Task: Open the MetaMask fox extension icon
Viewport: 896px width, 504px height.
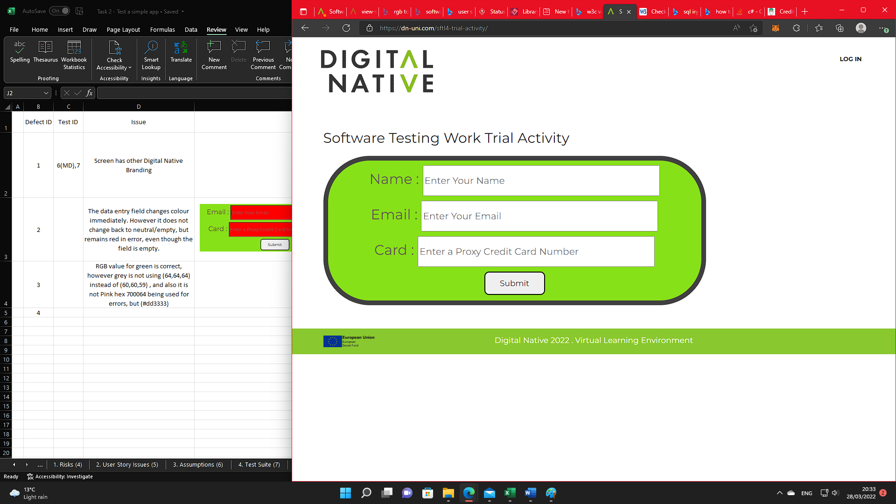Action: (776, 28)
